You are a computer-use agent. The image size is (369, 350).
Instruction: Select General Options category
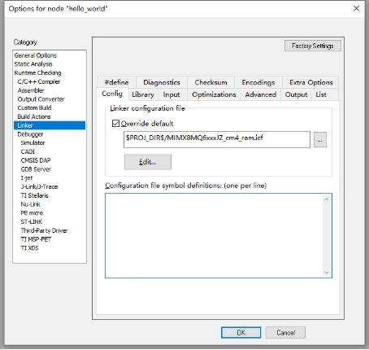pos(36,55)
